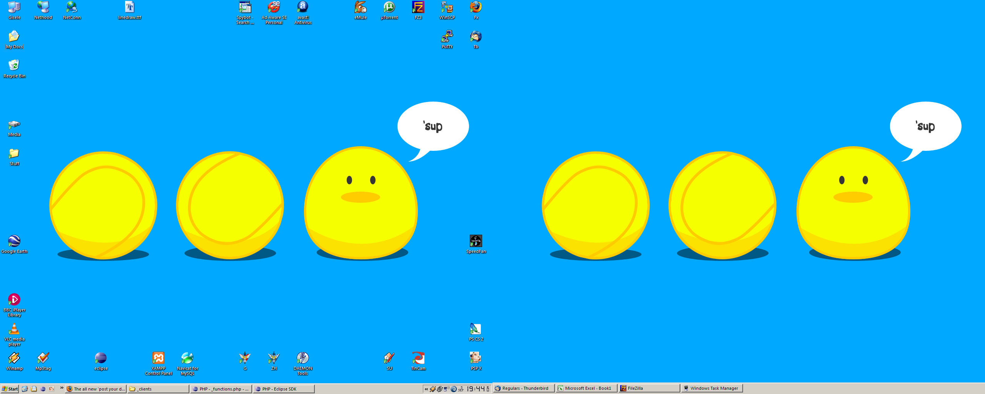The image size is (985, 394).
Task: Open the My Docs folder icon
Action: pos(14,39)
